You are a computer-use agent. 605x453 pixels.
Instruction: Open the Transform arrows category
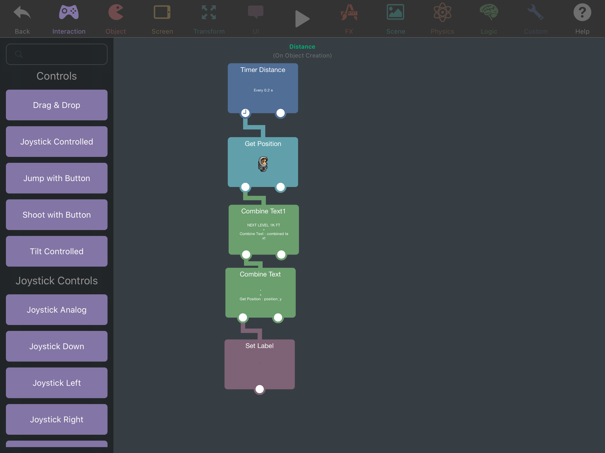pos(209,13)
